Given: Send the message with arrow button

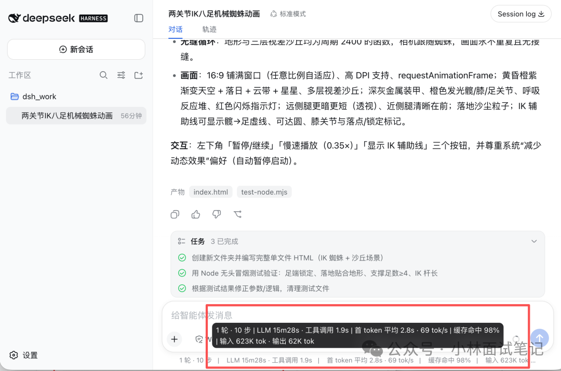Looking at the screenshot, I should tap(540, 338).
